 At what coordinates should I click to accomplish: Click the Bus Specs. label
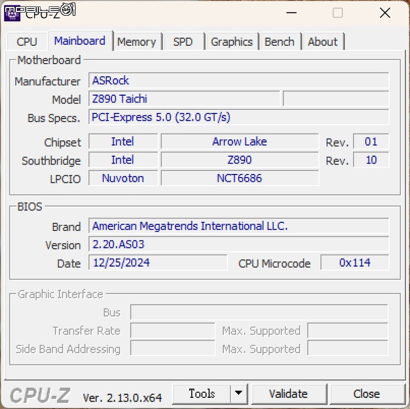[54, 118]
